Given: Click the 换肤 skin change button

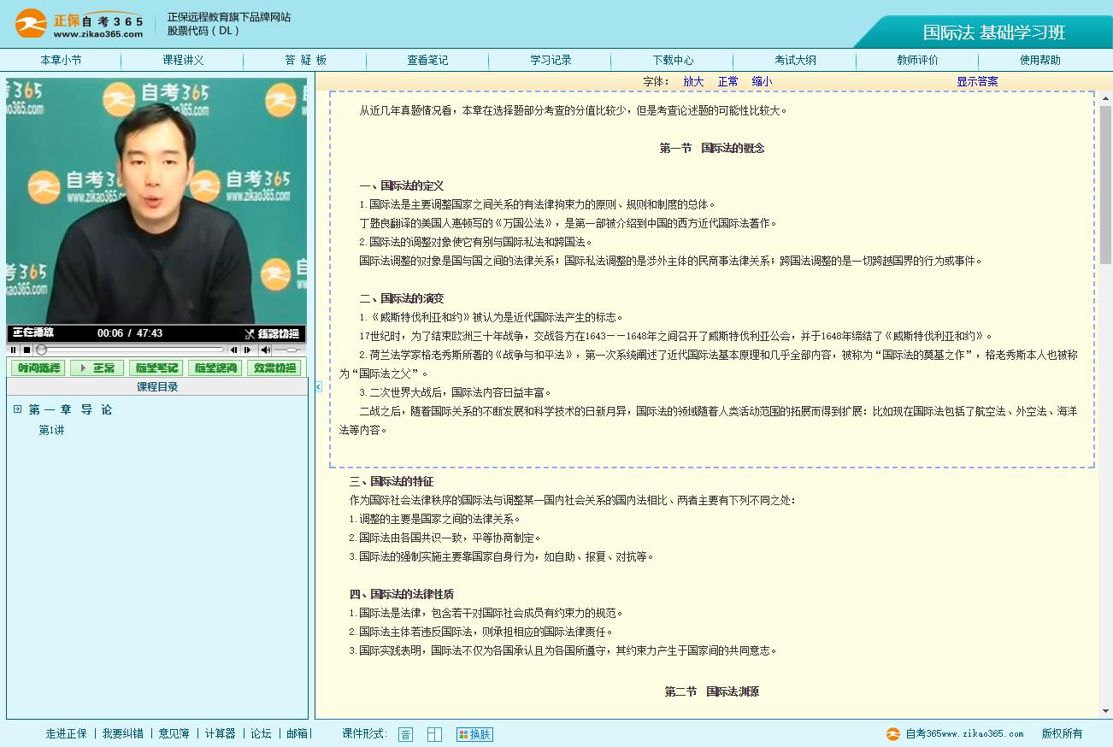Looking at the screenshot, I should pyautogui.click(x=474, y=734).
